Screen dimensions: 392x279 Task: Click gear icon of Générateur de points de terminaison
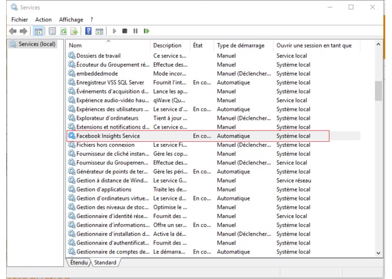click(72, 171)
